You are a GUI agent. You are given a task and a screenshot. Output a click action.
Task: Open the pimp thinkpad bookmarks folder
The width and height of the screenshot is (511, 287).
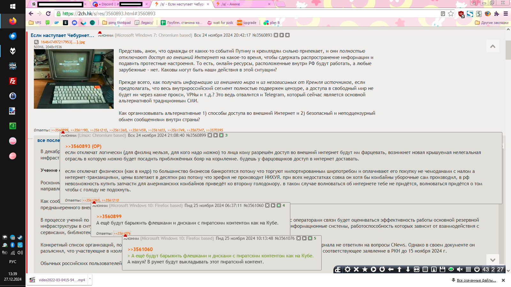click(x=116, y=23)
